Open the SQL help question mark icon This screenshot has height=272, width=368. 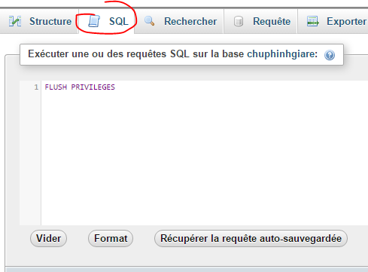pyautogui.click(x=330, y=55)
